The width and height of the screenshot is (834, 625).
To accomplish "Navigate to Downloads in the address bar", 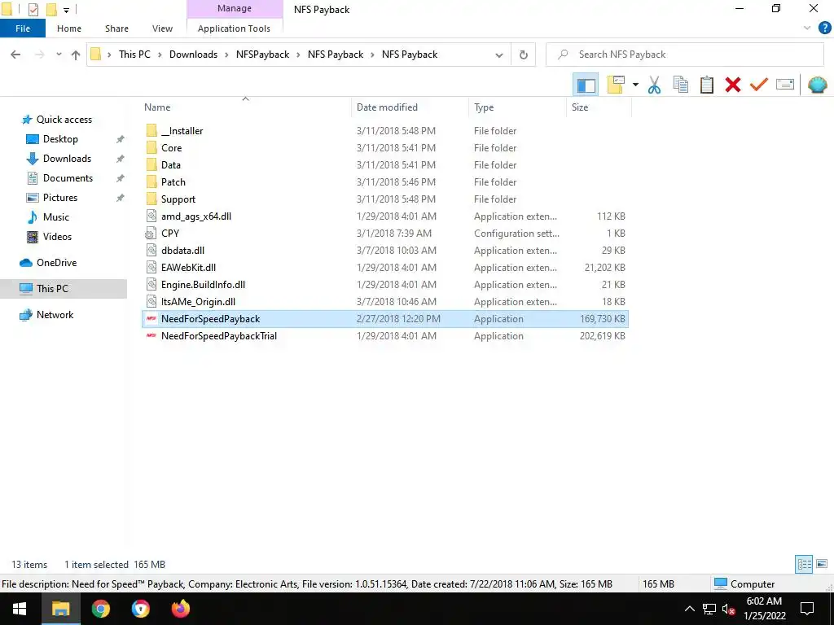I will [x=193, y=55].
